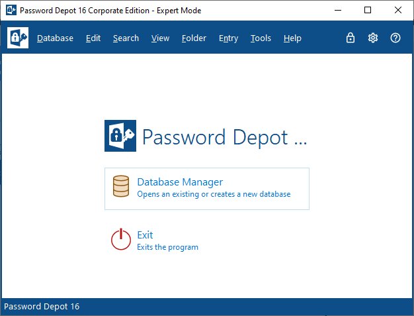Click the 'Exits the program' description text
The height and width of the screenshot is (316, 414).
pos(168,247)
